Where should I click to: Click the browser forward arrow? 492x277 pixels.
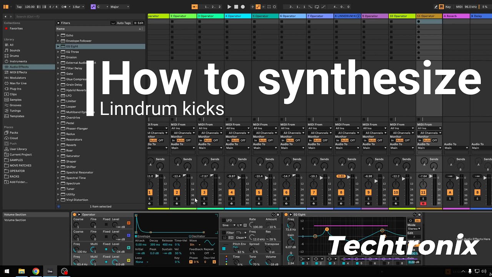click(11, 17)
